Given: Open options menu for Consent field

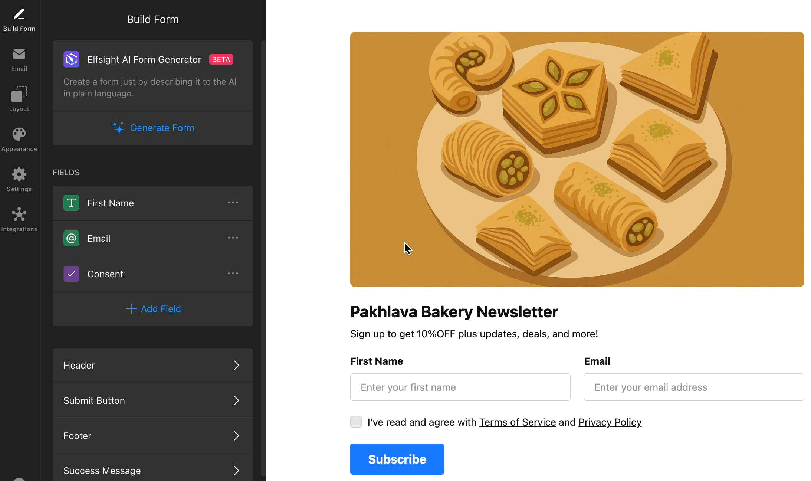Looking at the screenshot, I should 233,274.
